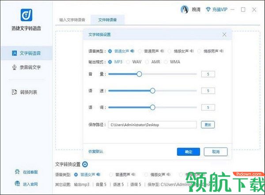Select 文字转语音 in the sidebar
The height and width of the screenshot is (195, 265).
tap(26, 53)
